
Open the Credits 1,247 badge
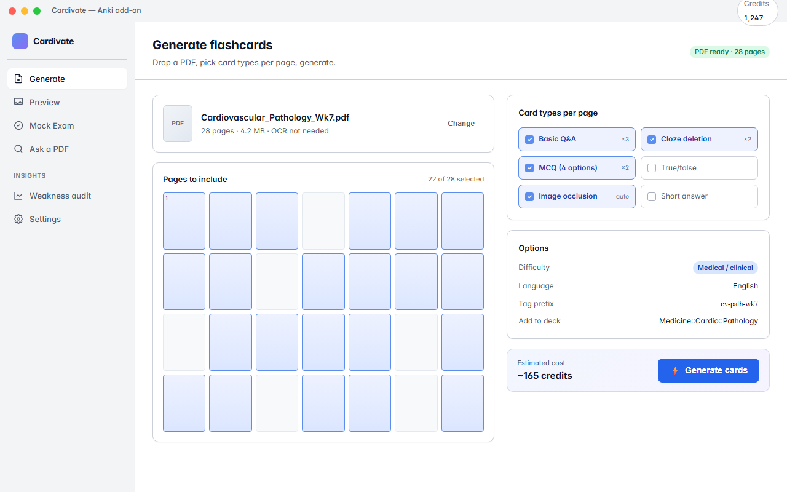click(x=757, y=11)
